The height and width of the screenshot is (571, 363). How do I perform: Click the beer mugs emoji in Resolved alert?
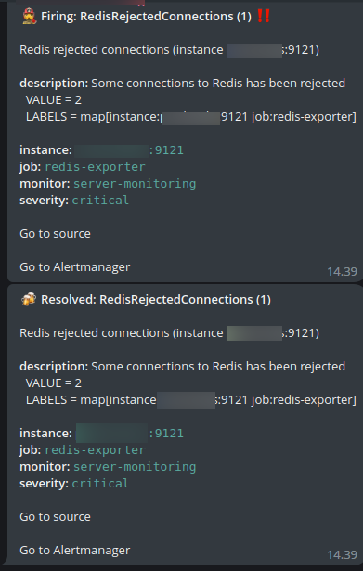(x=29, y=299)
